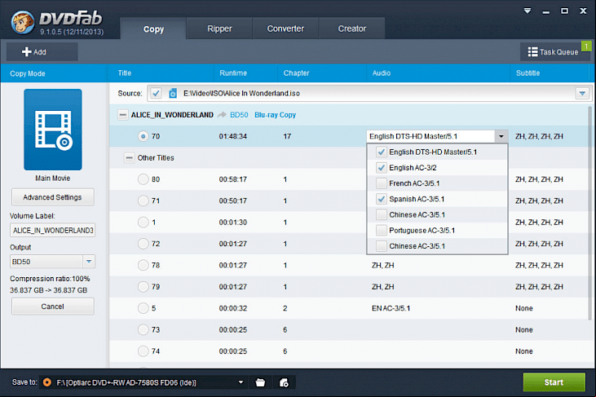Click the EN AC-3/5.1 audio of title 5
Image resolution: width=596 pixels, height=397 pixels.
(391, 308)
